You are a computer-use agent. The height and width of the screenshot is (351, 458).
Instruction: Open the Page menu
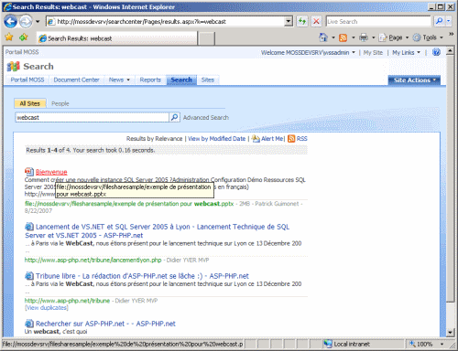(x=393, y=37)
